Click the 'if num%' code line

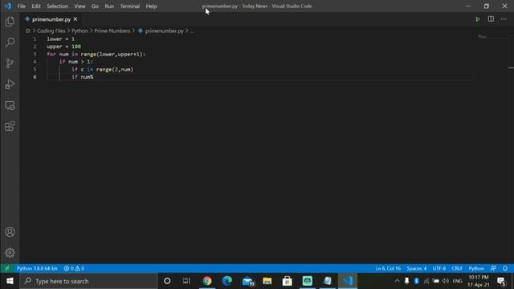(83, 77)
